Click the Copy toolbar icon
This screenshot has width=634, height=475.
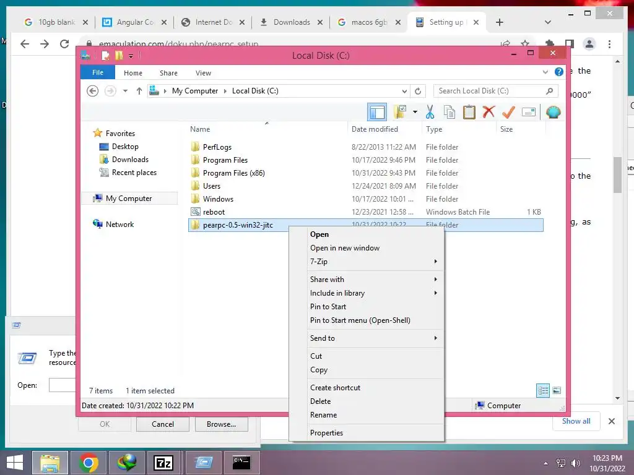[x=449, y=112]
